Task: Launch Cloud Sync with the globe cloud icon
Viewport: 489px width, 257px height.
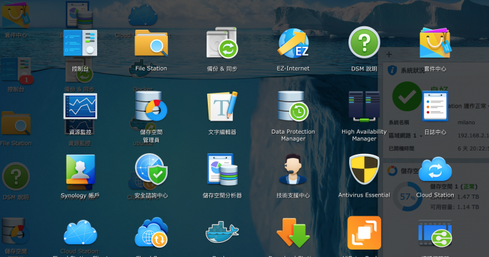Action: 151,233
